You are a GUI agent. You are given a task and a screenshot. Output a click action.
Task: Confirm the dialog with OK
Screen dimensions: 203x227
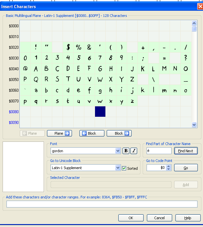pos(131,218)
